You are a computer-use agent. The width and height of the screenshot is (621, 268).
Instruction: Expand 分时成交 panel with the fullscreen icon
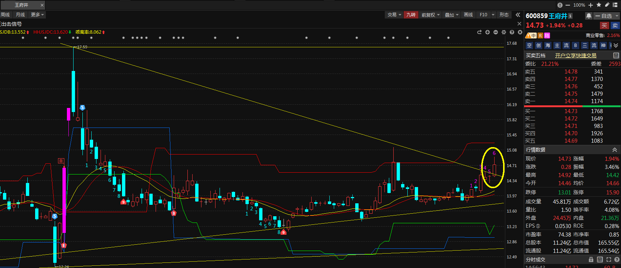pos(609,259)
